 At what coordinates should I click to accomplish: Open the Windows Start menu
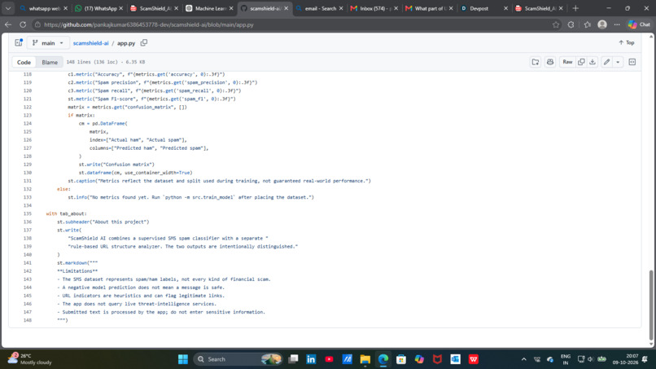(183, 359)
